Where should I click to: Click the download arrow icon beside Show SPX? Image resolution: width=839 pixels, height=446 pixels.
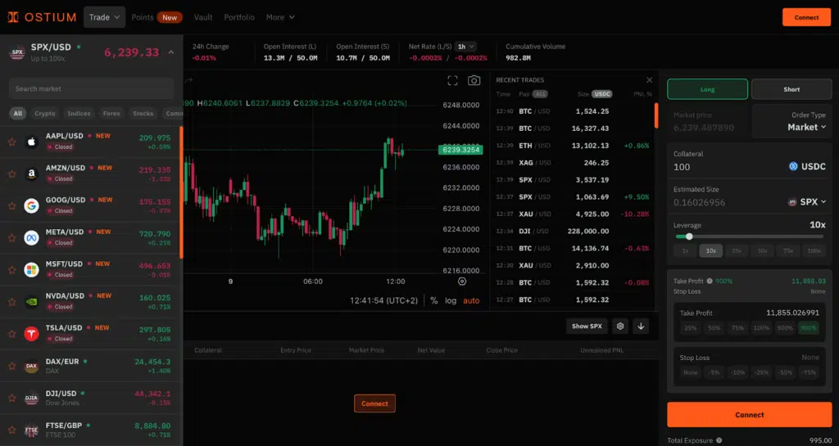[641, 326]
